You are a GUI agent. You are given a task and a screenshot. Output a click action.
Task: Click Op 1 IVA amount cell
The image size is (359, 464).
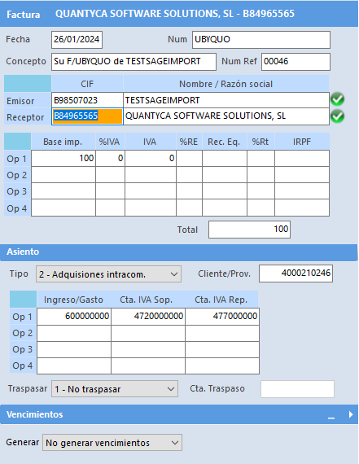[151, 158]
